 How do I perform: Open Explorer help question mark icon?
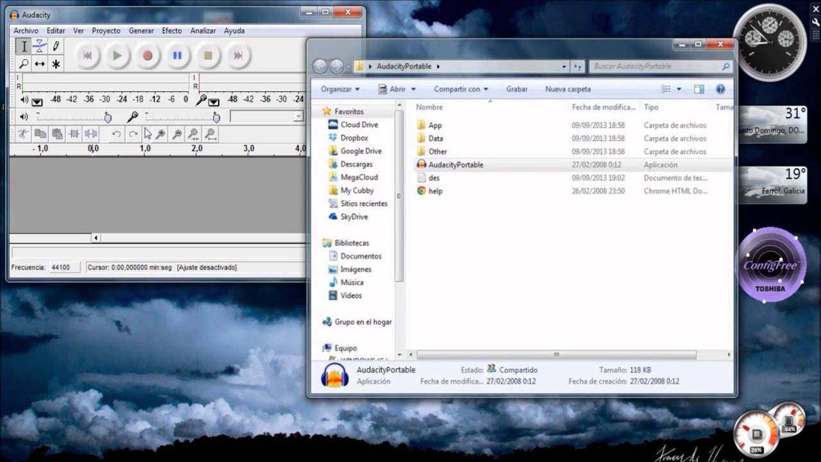(720, 89)
